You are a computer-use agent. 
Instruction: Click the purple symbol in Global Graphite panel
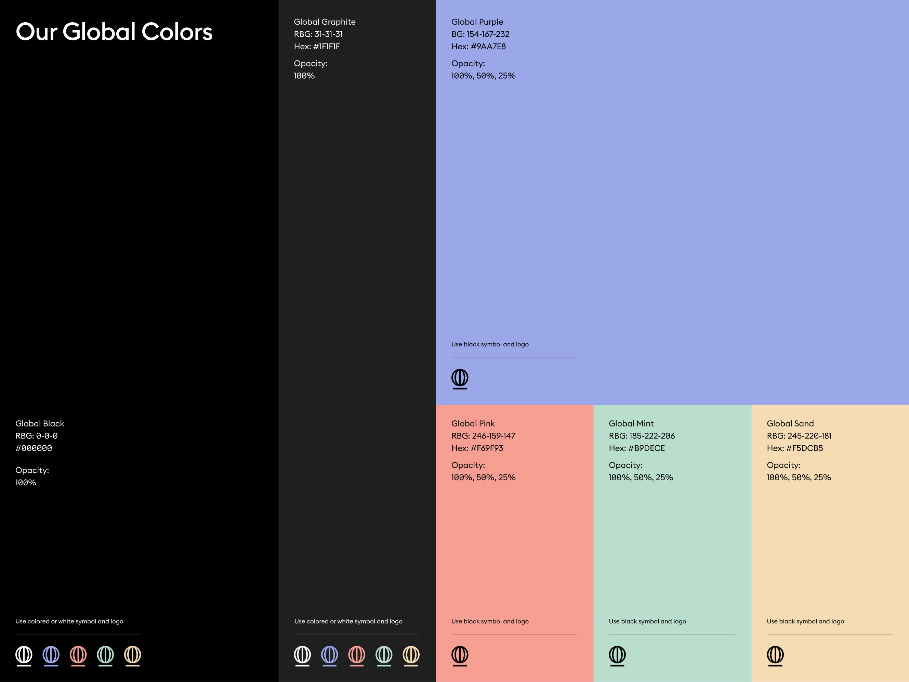tap(330, 656)
